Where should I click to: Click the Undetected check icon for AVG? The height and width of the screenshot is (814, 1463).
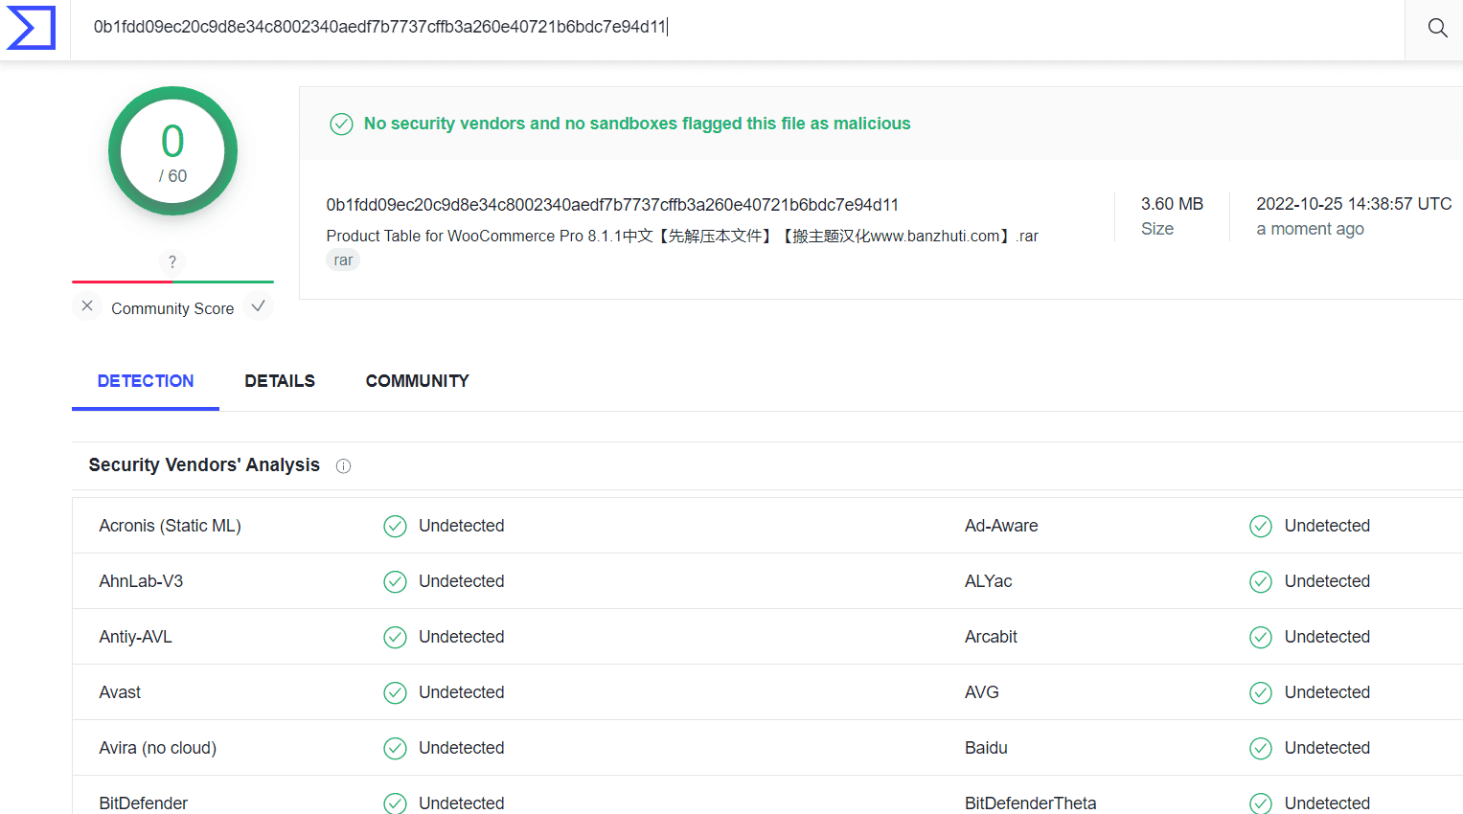[x=1261, y=692]
